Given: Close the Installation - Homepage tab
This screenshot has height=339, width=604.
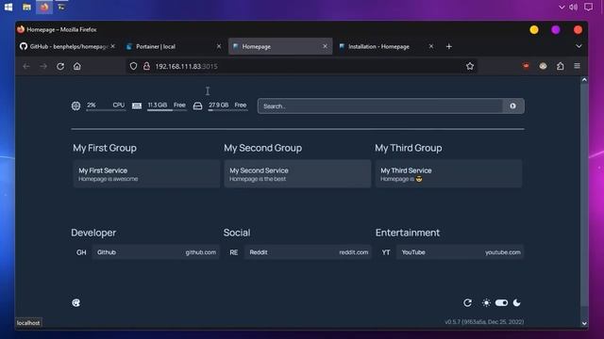Looking at the screenshot, I should coord(431,46).
